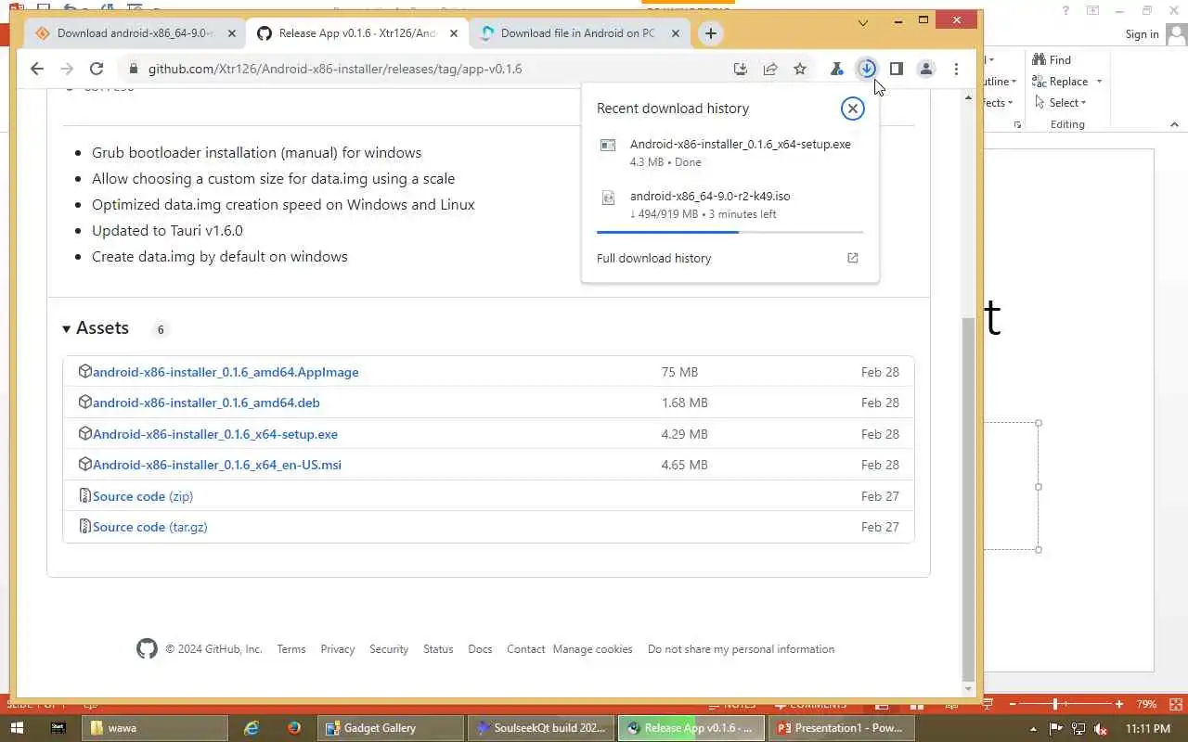Download android-x86-installer_0.1.6_amd64.deb
This screenshot has width=1188, height=742.
(206, 403)
